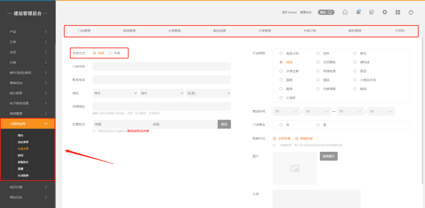Open the four-square apps grid icon

pos(398,12)
